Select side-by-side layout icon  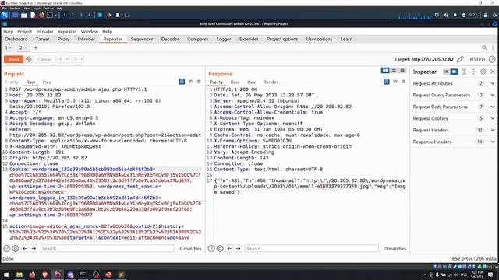coord(385,71)
